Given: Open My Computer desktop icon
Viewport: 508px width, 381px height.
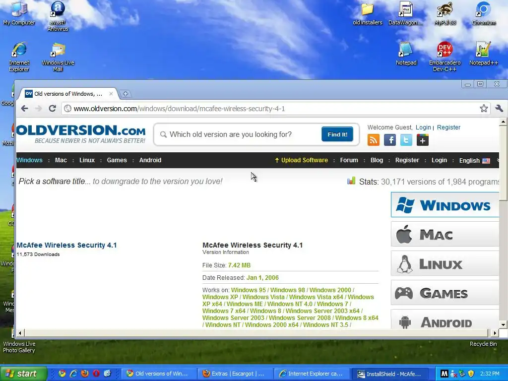Looking at the screenshot, I should point(19,13).
